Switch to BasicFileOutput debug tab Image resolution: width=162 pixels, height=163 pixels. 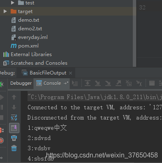48,73
